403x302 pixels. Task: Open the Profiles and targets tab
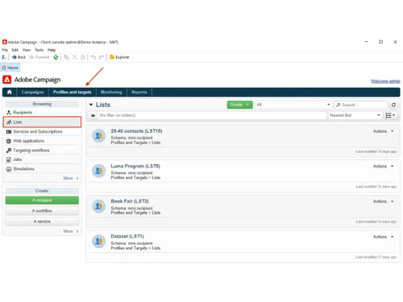(x=73, y=92)
